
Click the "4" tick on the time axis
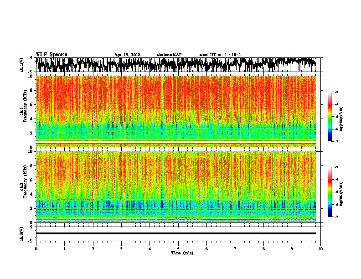pos(150,249)
